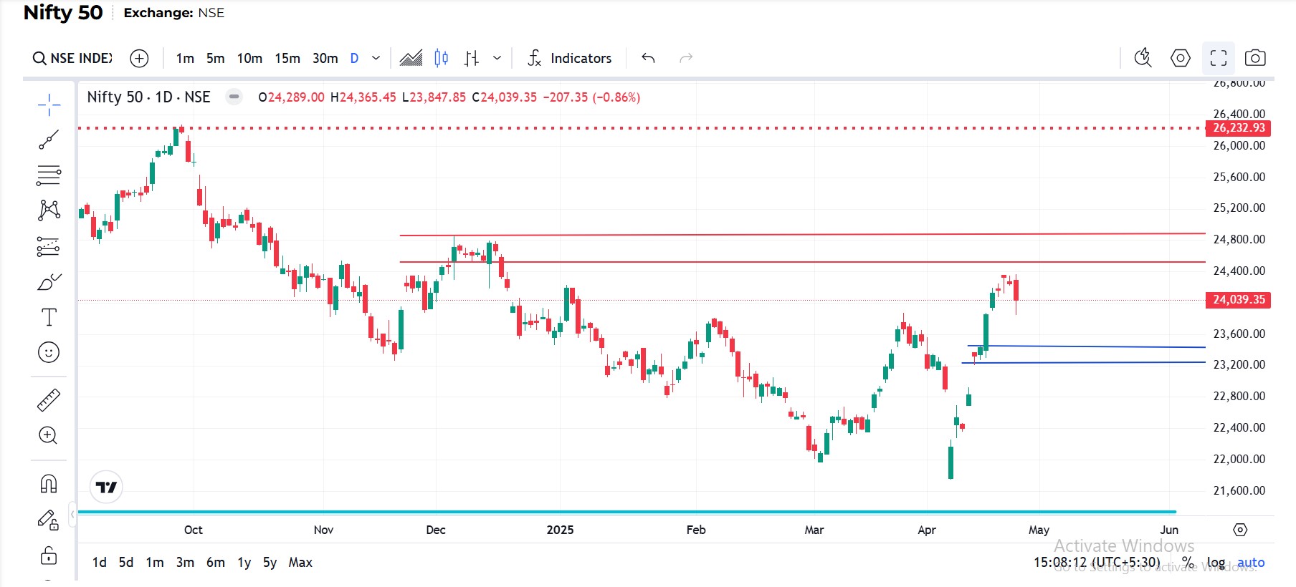Screen dimensions: 1296x587
Task: Toggle logarithmic scale
Action: [x=1216, y=563]
